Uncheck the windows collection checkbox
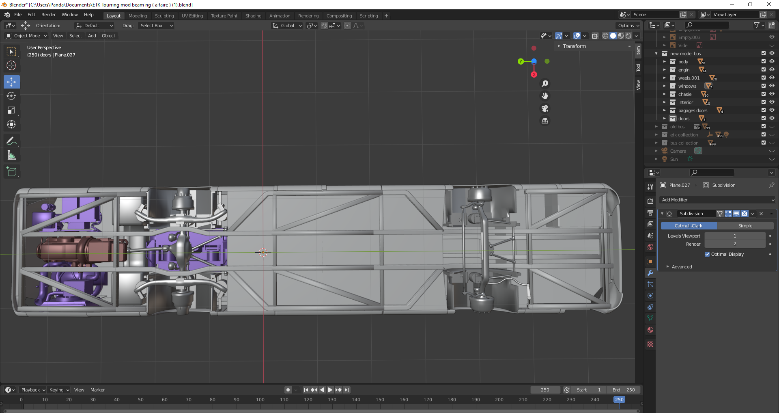The image size is (779, 413). [x=764, y=86]
